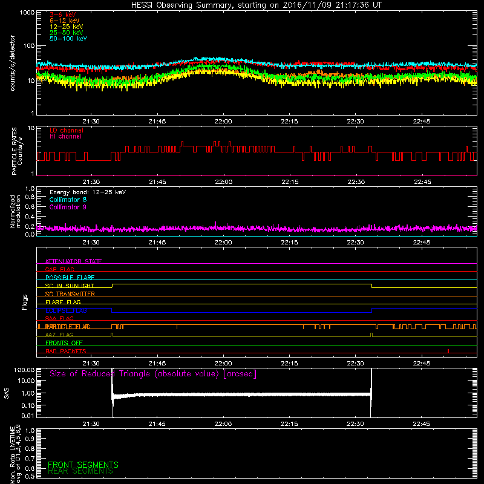Select the orange 6-12 keV legend label
Image resolution: width=484 pixels, height=484 pixels.
(x=65, y=21)
